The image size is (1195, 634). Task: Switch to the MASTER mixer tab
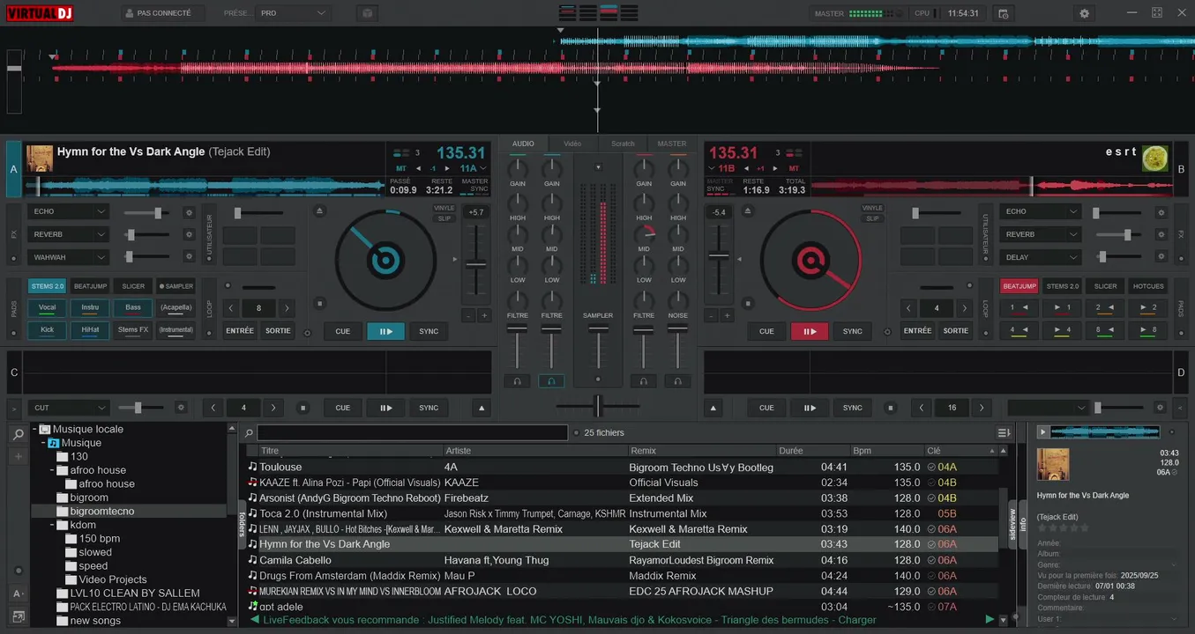pos(672,144)
